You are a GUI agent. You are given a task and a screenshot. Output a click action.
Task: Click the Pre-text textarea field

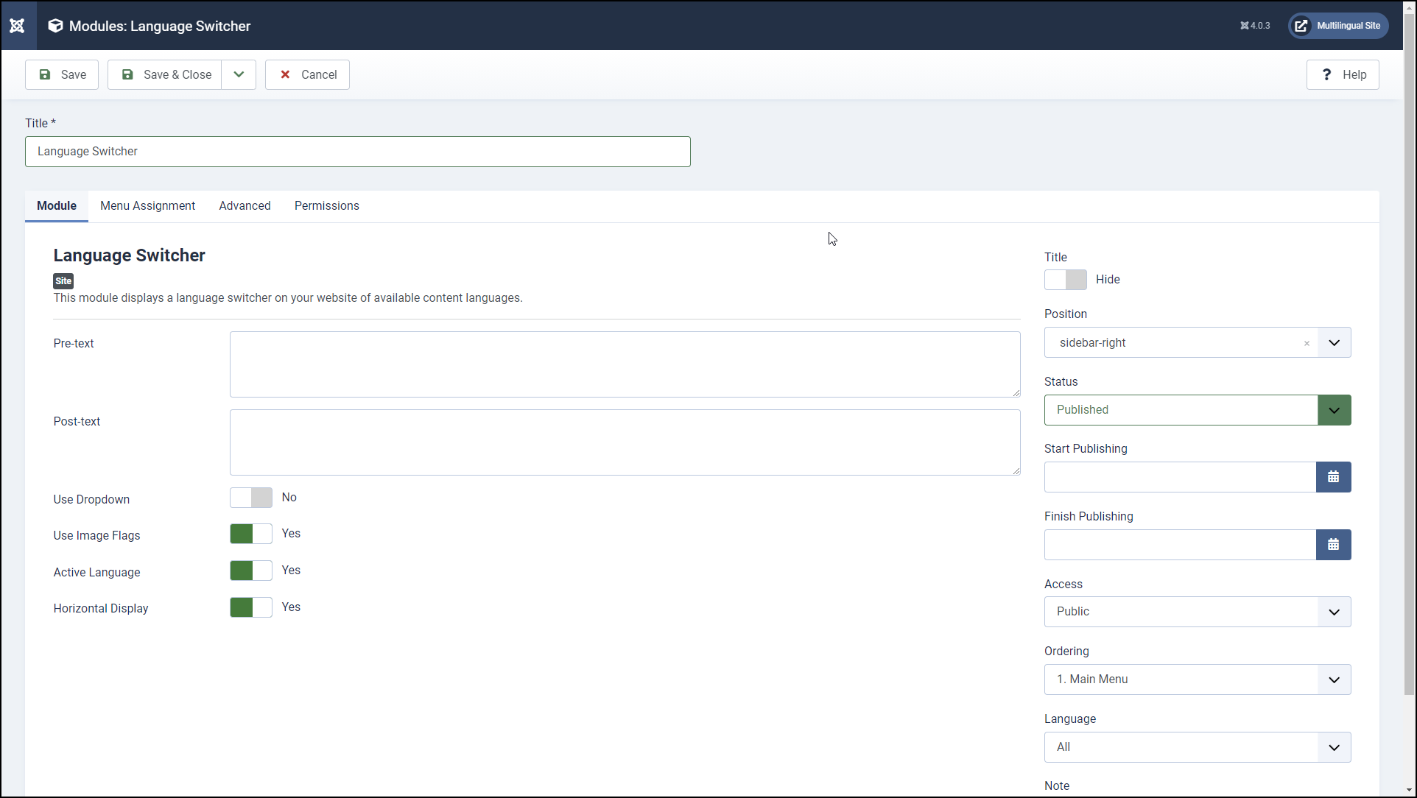coord(625,363)
